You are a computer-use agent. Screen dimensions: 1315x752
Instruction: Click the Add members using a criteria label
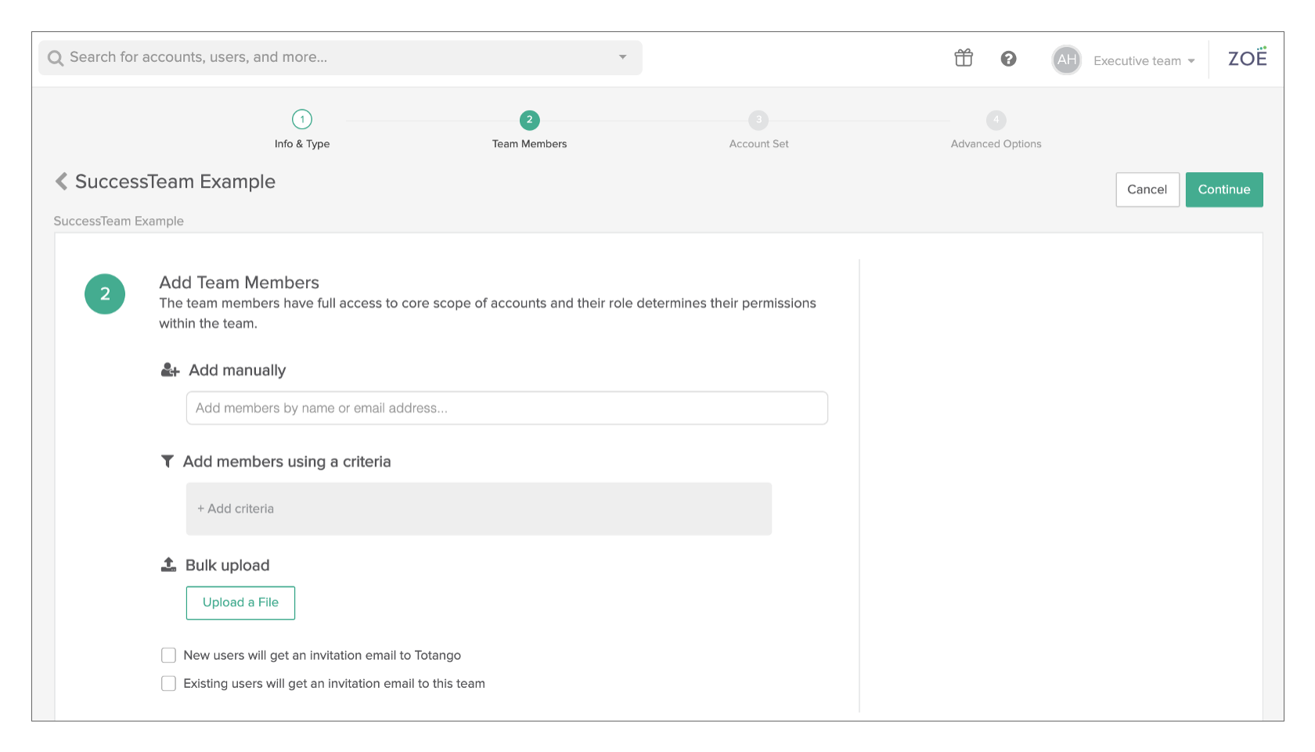click(286, 462)
